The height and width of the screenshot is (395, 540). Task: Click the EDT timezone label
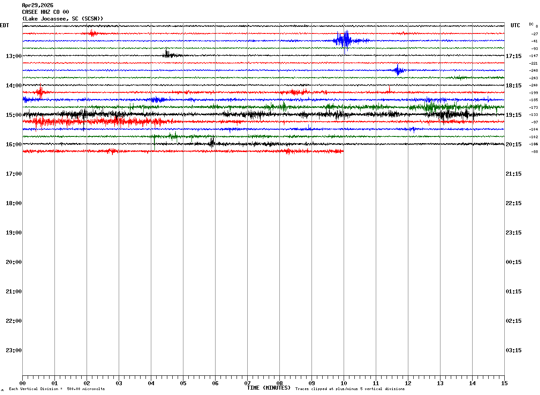pos(4,25)
